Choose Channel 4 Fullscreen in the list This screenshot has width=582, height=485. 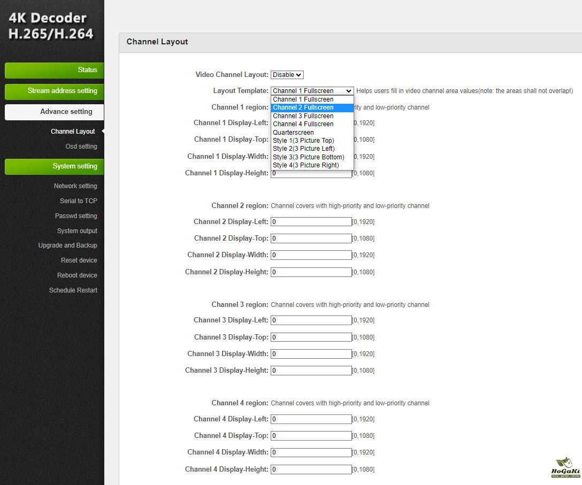[303, 124]
